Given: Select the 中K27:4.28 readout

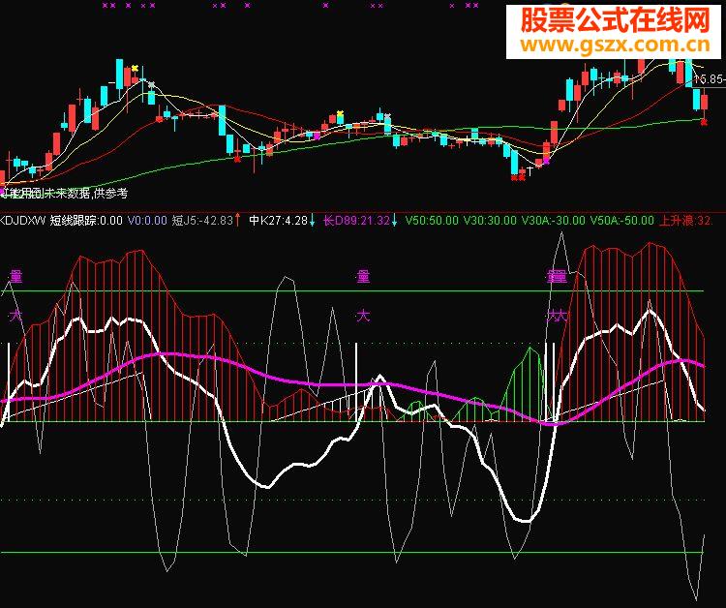Looking at the screenshot, I should click(x=278, y=221).
